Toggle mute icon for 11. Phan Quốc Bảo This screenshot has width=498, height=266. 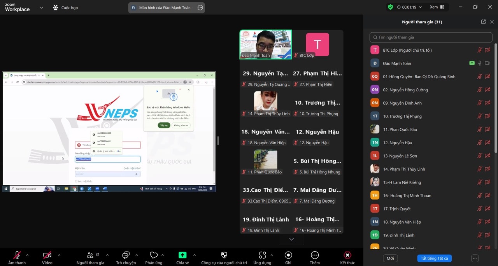coord(480,129)
